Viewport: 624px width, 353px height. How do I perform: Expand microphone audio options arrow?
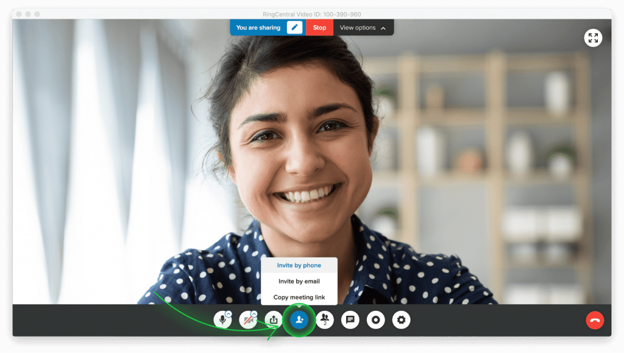click(229, 314)
